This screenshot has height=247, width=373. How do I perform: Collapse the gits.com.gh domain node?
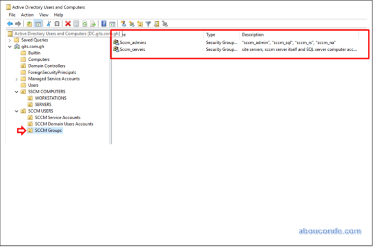click(x=10, y=47)
